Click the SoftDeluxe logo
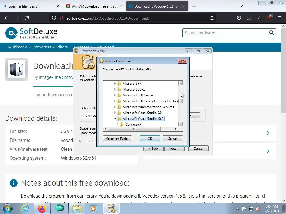Screen dimensions: 286x214 pyautogui.click(x=31, y=33)
